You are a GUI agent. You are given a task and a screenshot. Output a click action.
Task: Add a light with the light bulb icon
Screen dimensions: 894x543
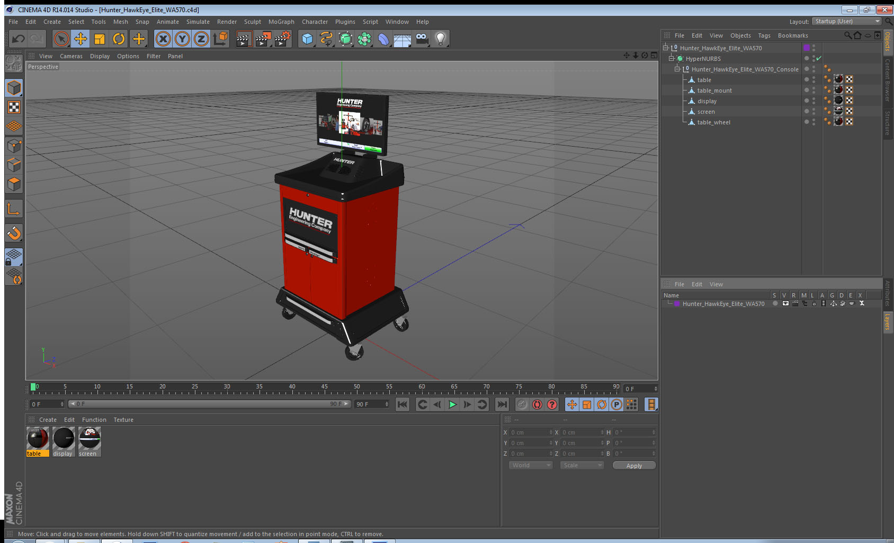tap(441, 39)
